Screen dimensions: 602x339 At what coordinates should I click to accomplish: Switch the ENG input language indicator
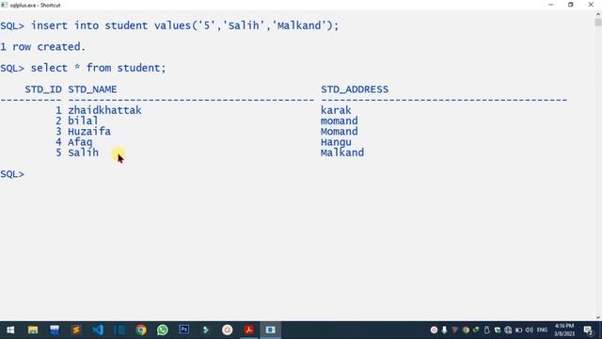point(542,330)
